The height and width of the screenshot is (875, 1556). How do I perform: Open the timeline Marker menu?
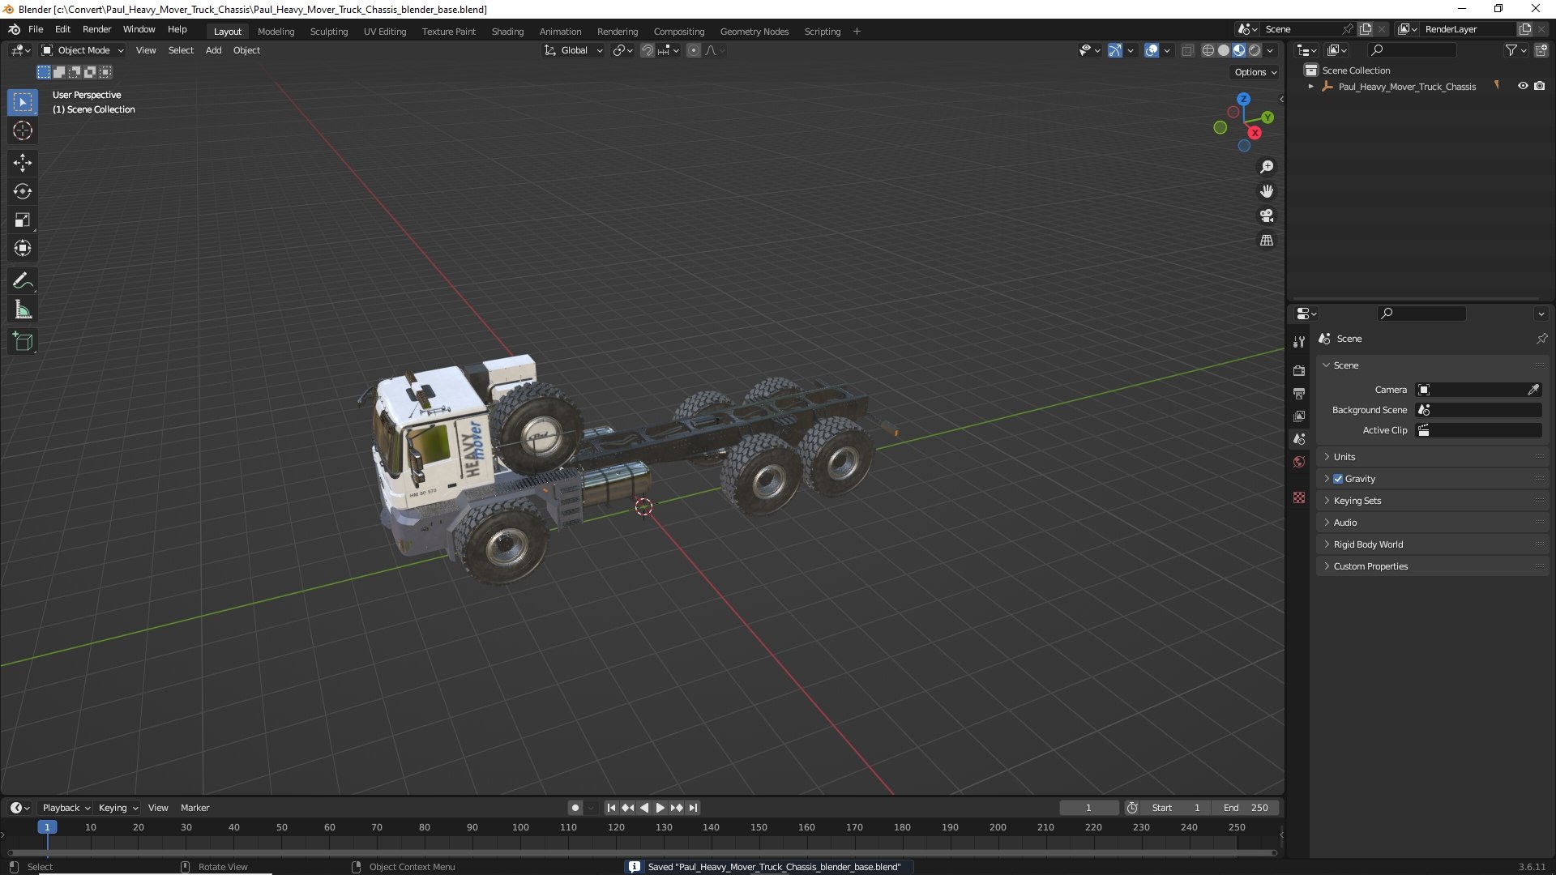[194, 808]
